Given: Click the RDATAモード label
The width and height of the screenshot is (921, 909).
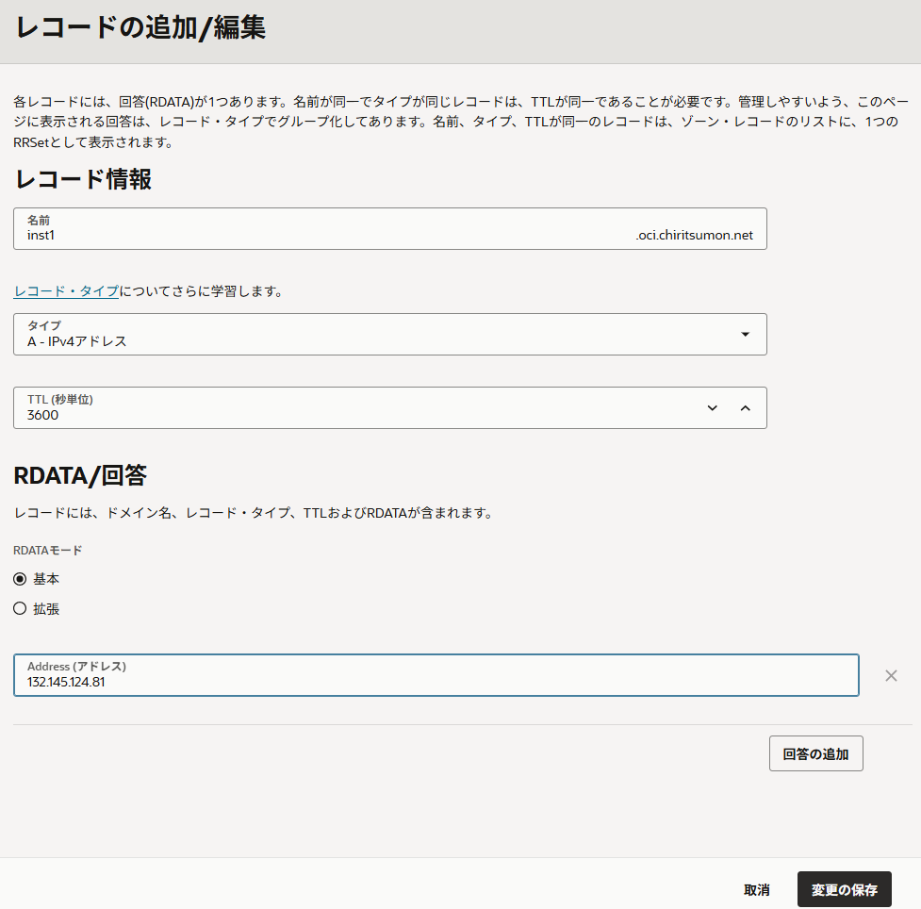Looking at the screenshot, I should click(48, 549).
